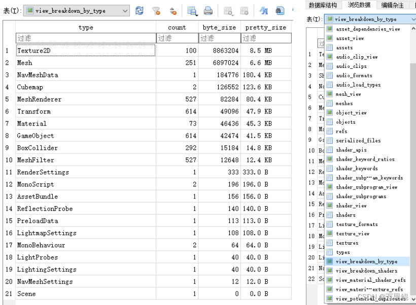Switch to the 数据库结构 tab
Image resolution: width=416 pixels, height=305 pixels.
pyautogui.click(x=323, y=5)
